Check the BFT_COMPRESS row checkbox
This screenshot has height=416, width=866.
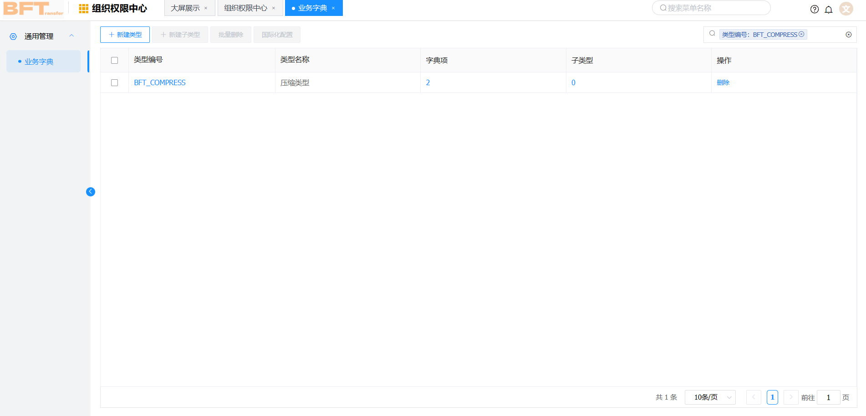(x=114, y=82)
